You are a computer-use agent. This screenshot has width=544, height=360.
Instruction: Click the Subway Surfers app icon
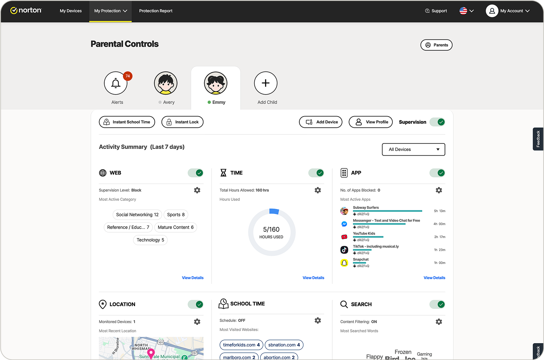point(344,211)
